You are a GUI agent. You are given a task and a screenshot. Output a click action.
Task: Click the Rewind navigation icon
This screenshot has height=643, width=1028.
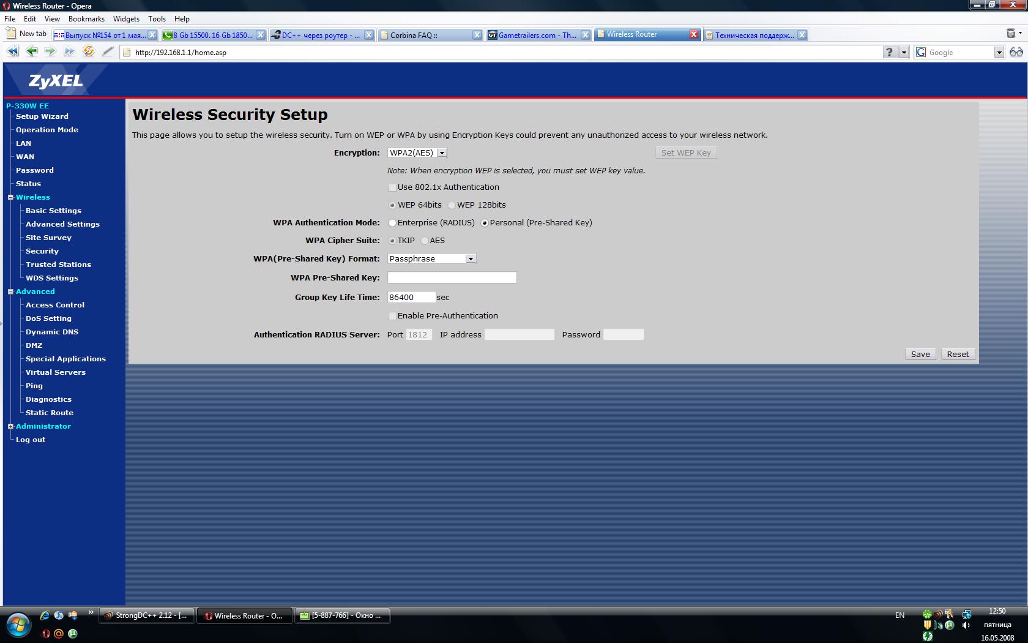point(12,52)
